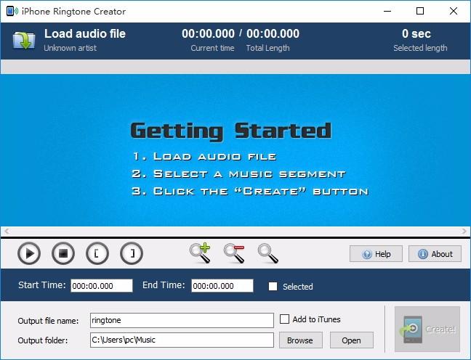The width and height of the screenshot is (471, 360).
Task: Click the waveform scrollbar left arrow
Action: tap(7, 231)
